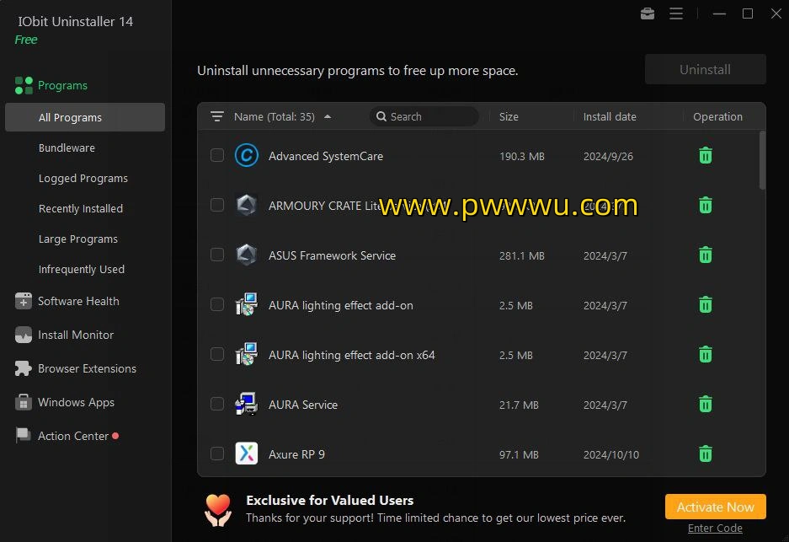Click the Operation column header

(x=717, y=117)
